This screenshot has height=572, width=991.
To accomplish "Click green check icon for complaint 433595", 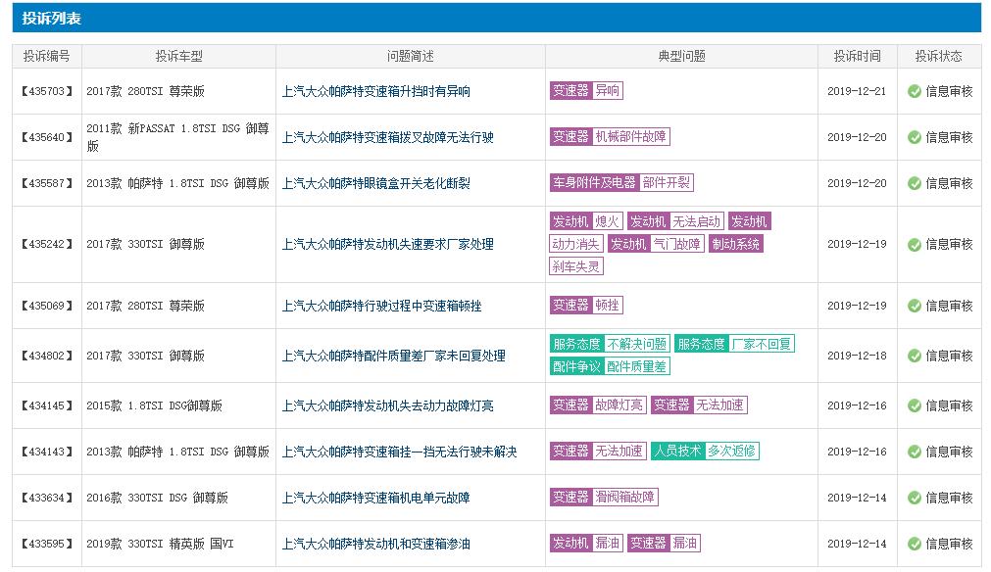I will click(x=915, y=544).
